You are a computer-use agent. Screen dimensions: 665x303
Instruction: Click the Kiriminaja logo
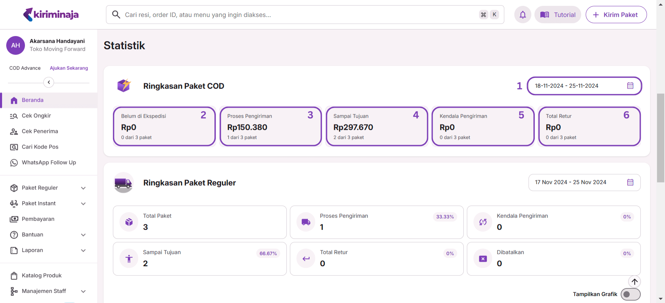[51, 15]
